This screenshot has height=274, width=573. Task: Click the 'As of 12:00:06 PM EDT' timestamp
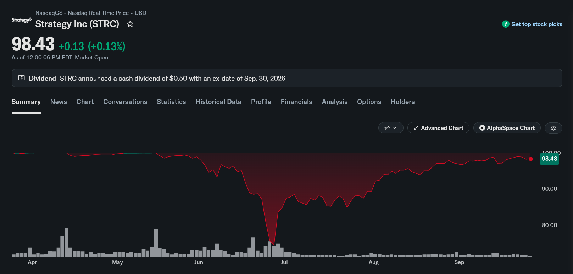tap(61, 58)
